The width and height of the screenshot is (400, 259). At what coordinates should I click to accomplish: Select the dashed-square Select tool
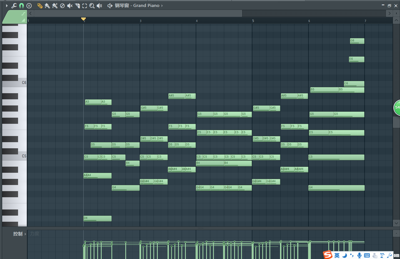pos(85,6)
